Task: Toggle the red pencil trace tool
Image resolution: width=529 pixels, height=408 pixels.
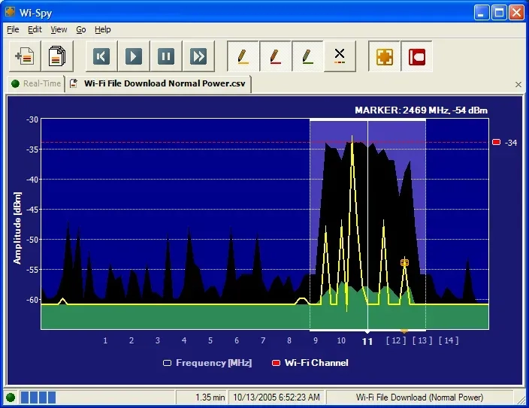Action: pyautogui.click(x=275, y=56)
